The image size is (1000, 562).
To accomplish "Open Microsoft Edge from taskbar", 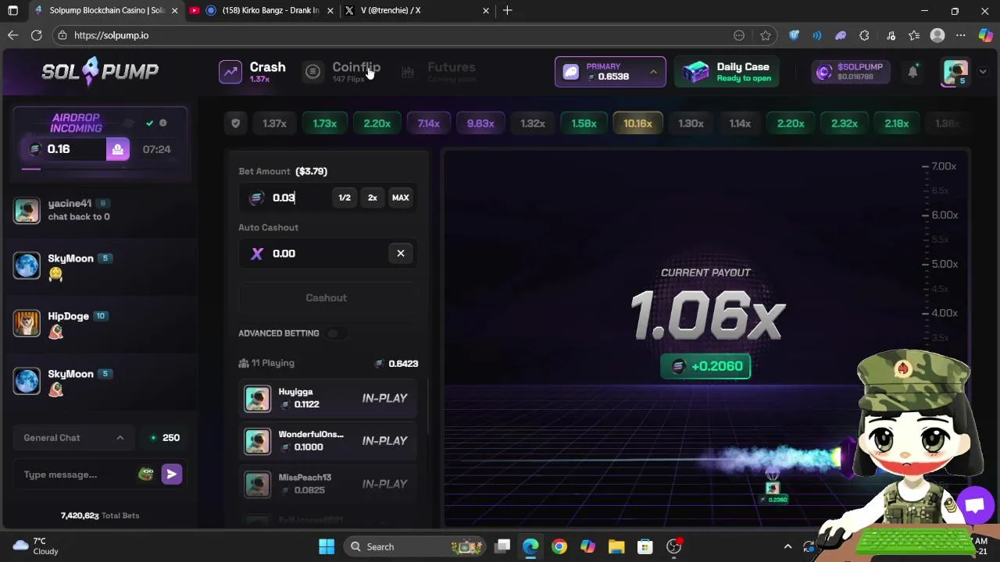I will [x=530, y=546].
